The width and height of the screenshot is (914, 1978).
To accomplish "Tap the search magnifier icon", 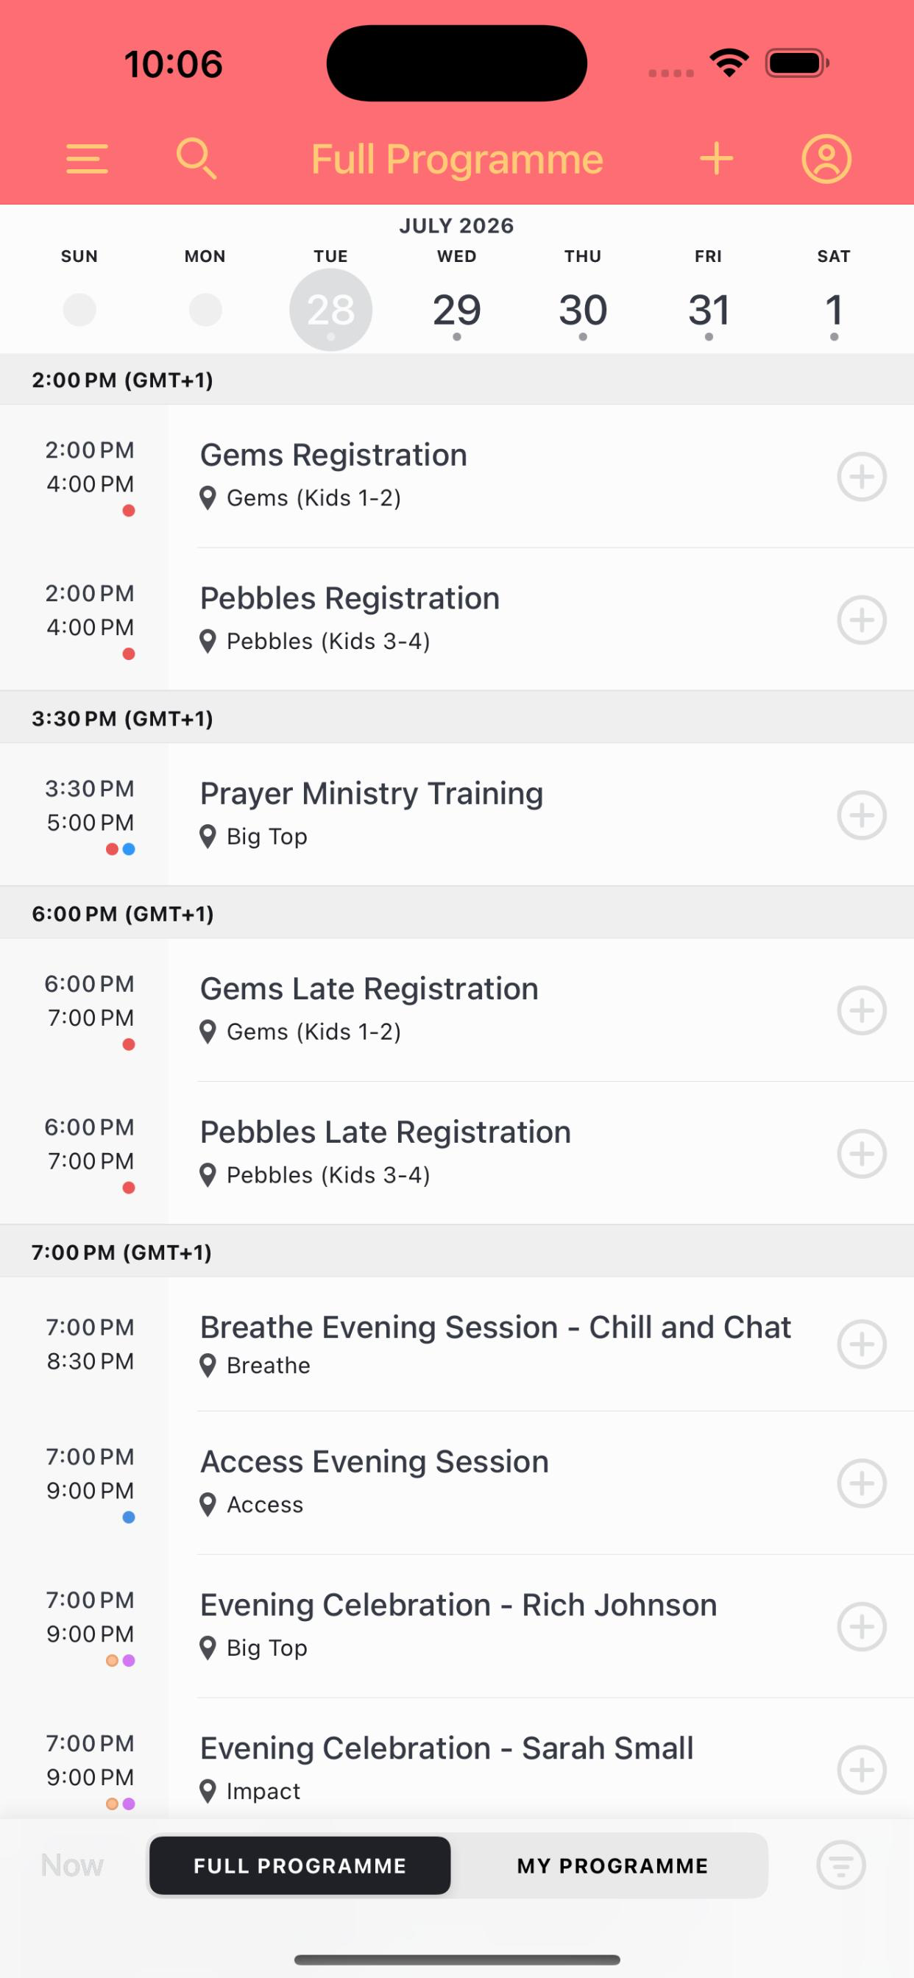I will click(x=196, y=159).
